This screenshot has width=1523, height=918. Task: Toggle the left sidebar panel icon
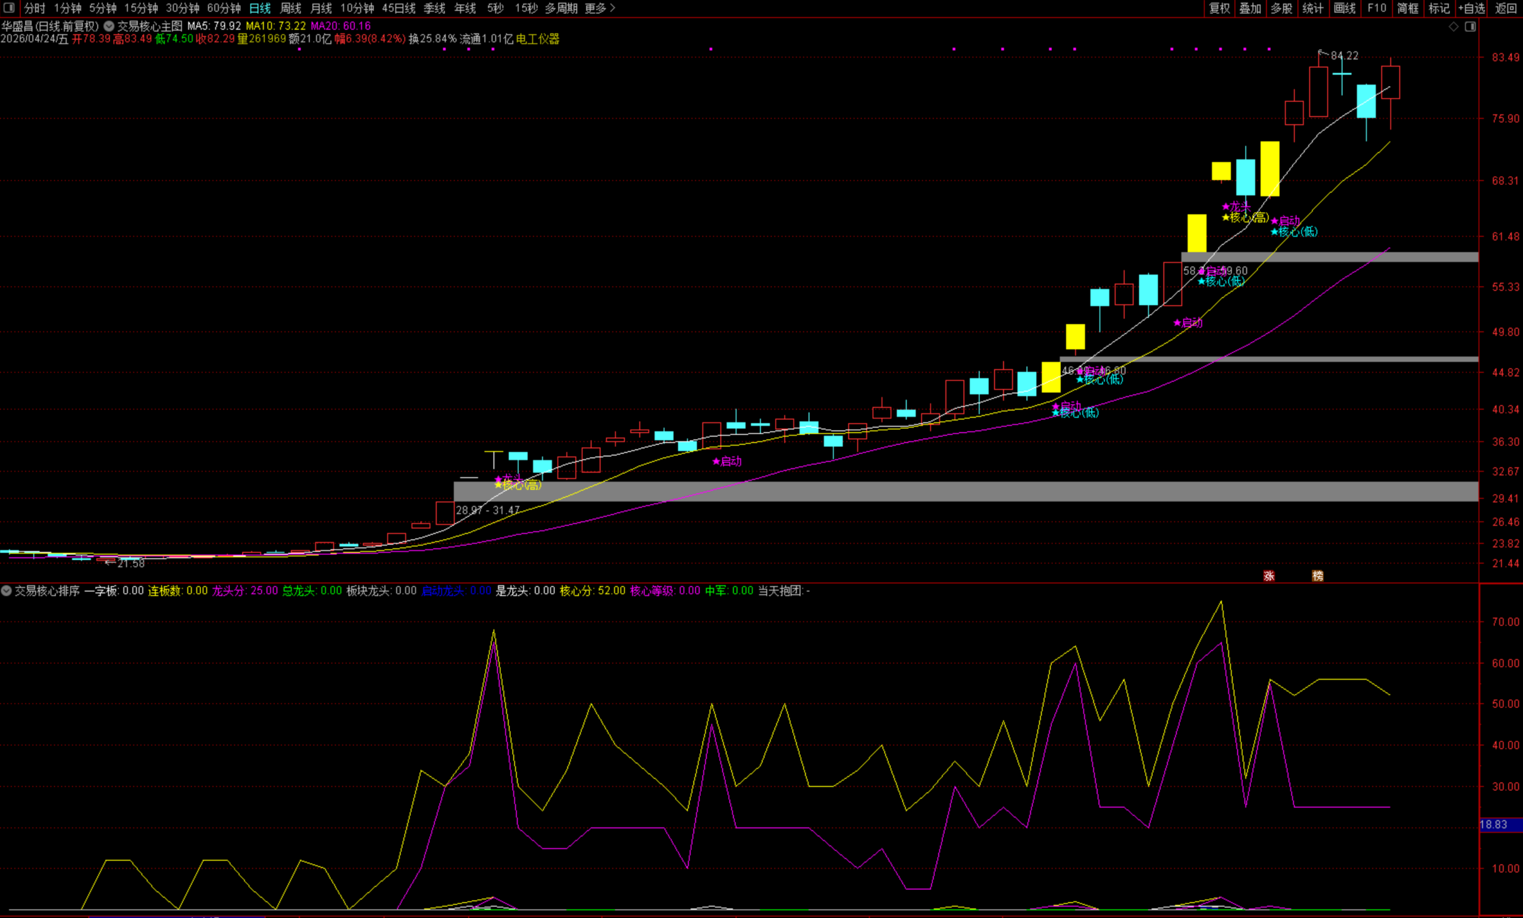click(x=9, y=8)
